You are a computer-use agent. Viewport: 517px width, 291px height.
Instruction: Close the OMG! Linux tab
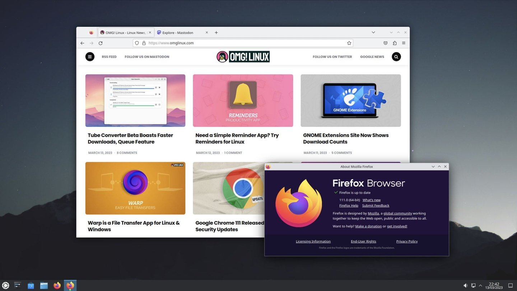tap(150, 33)
